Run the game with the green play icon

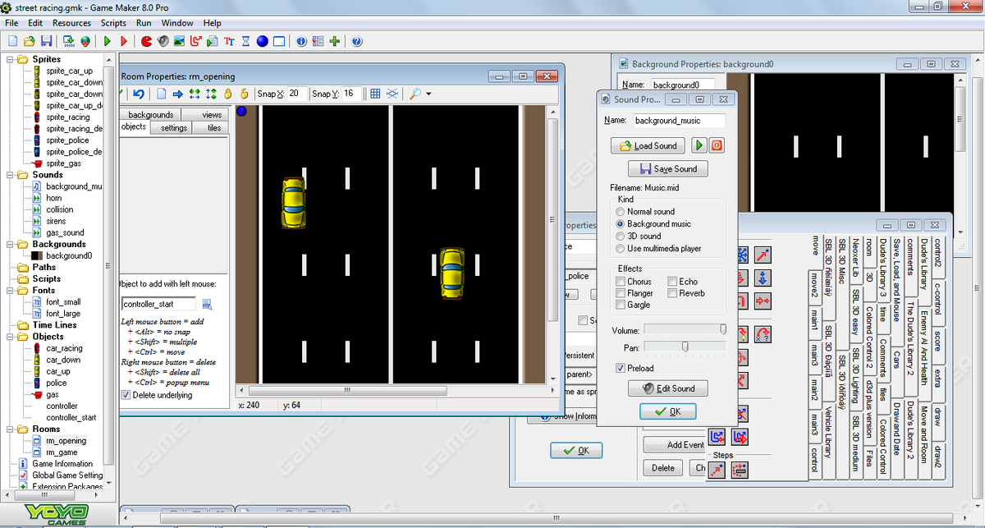point(107,42)
